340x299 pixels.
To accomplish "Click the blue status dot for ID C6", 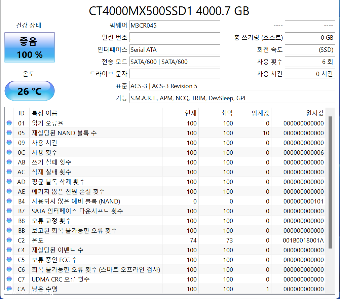I will (9, 269).
